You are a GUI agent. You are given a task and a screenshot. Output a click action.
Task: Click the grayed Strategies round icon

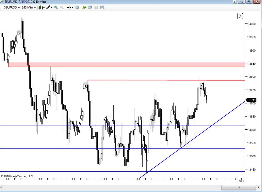click(x=96, y=8)
